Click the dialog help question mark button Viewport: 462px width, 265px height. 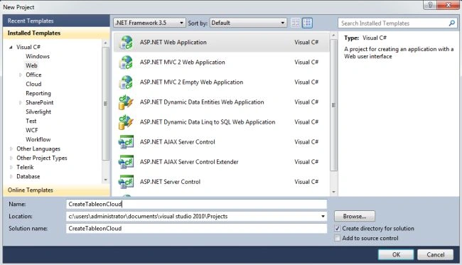click(x=430, y=5)
